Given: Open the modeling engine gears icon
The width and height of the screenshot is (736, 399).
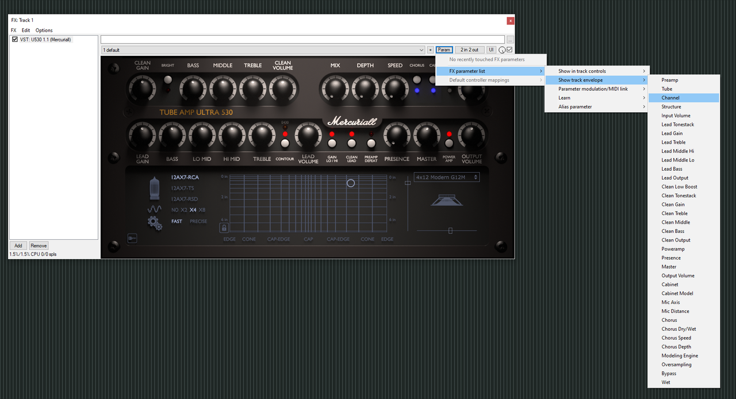Looking at the screenshot, I should point(155,222).
